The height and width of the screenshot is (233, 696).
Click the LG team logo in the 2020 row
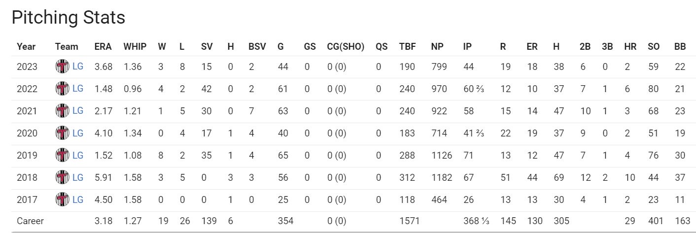(x=62, y=133)
